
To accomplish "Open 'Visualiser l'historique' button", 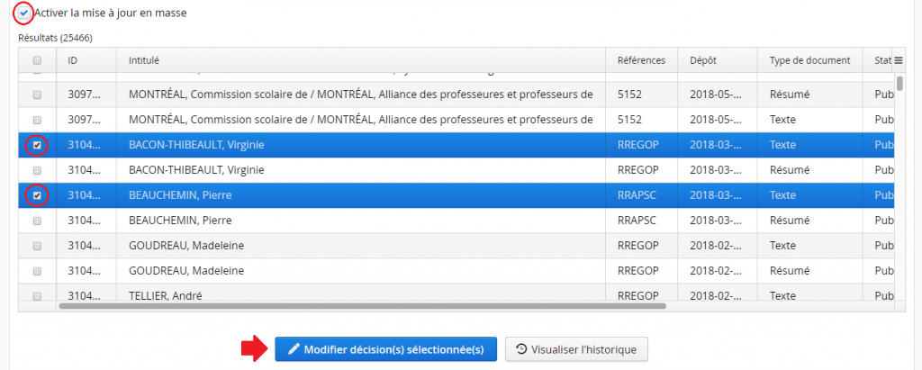I will point(576,349).
